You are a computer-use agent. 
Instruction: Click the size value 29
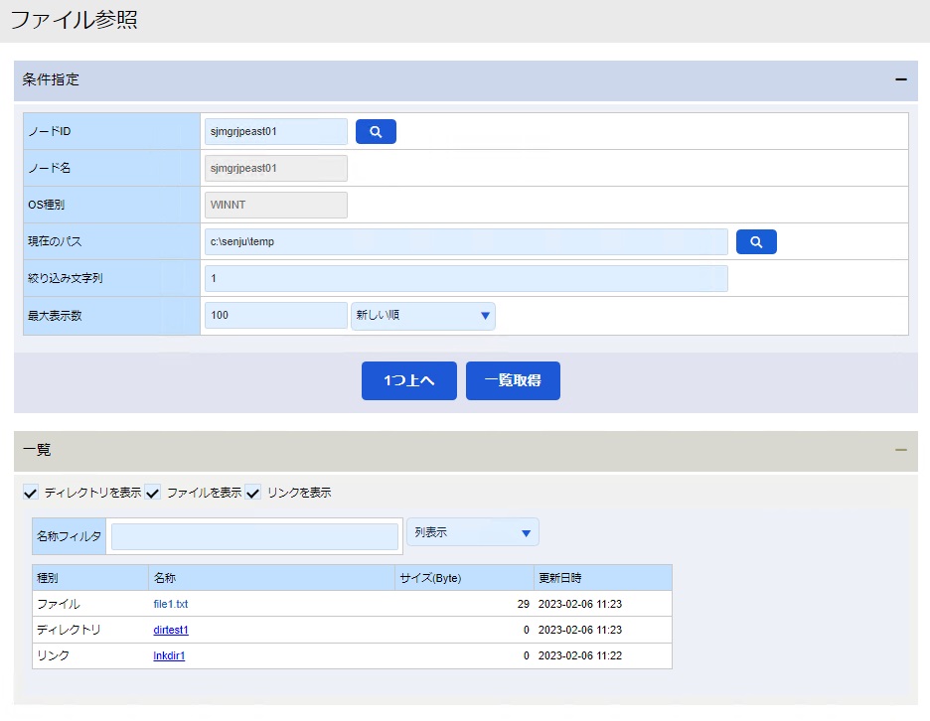pos(523,604)
